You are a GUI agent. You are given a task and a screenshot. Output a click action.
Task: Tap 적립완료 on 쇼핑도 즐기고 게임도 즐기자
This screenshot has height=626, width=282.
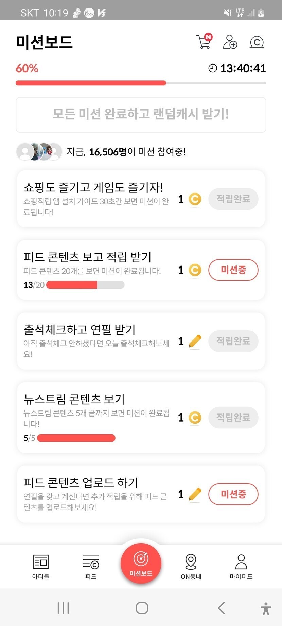233,199
